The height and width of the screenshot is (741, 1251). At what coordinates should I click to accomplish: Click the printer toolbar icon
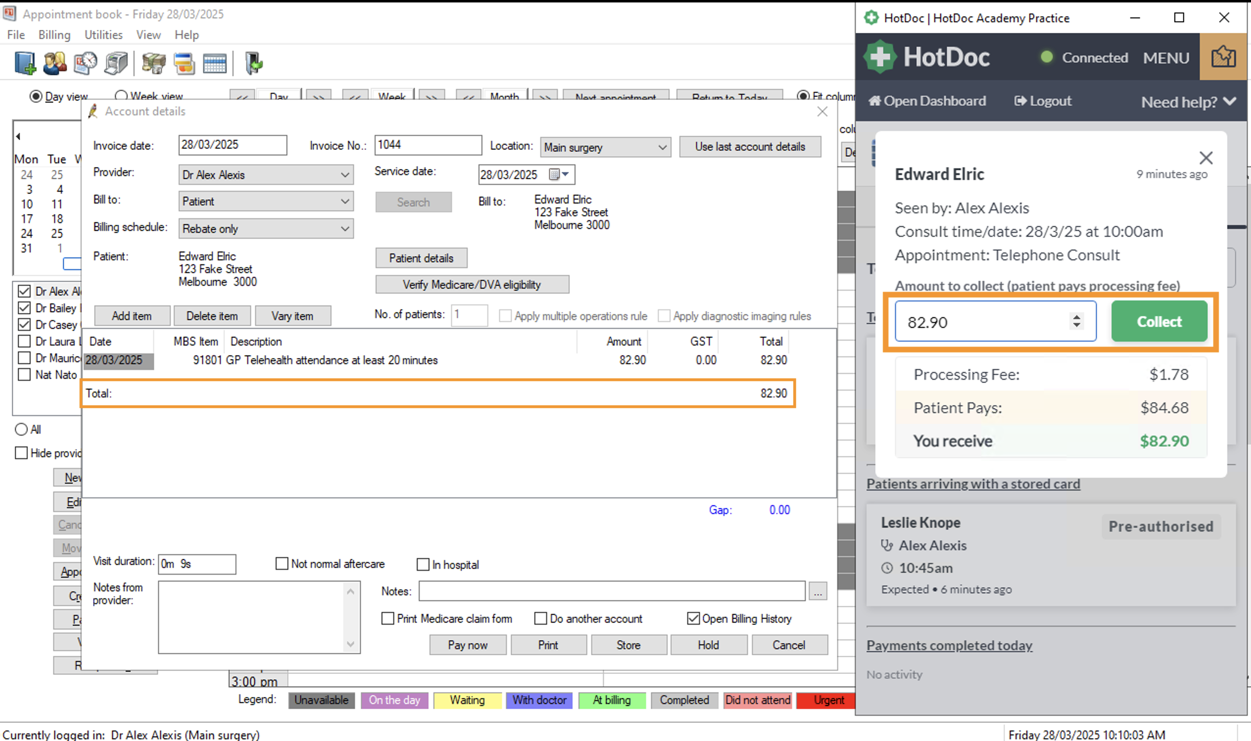[116, 63]
